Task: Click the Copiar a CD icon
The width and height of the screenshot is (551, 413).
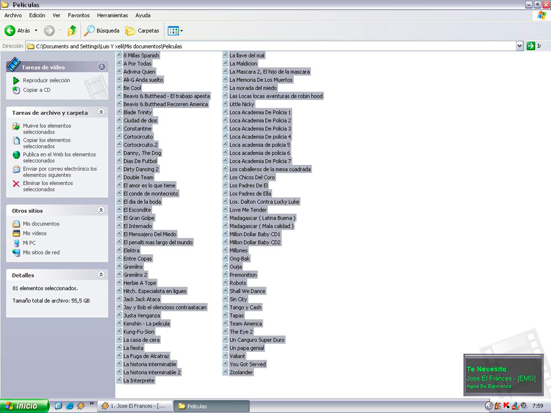Action: (x=16, y=90)
